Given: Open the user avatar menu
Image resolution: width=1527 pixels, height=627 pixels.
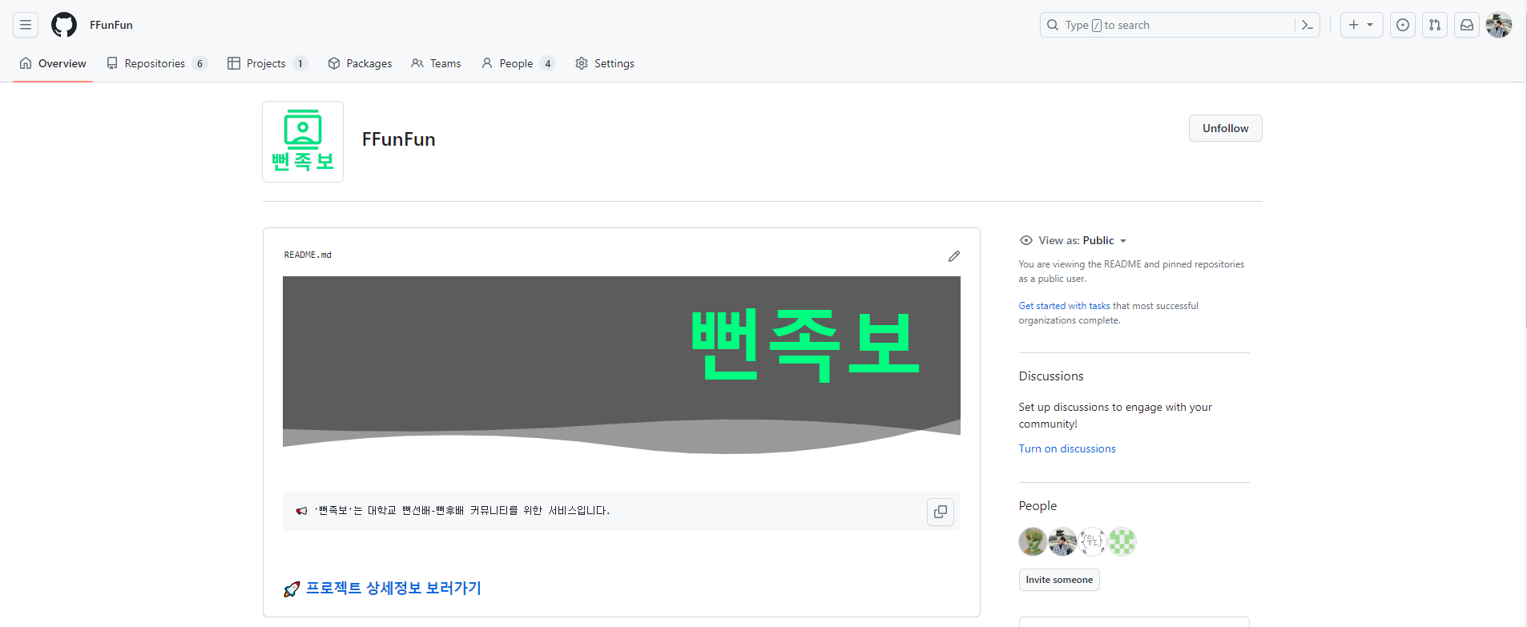Looking at the screenshot, I should [1499, 25].
